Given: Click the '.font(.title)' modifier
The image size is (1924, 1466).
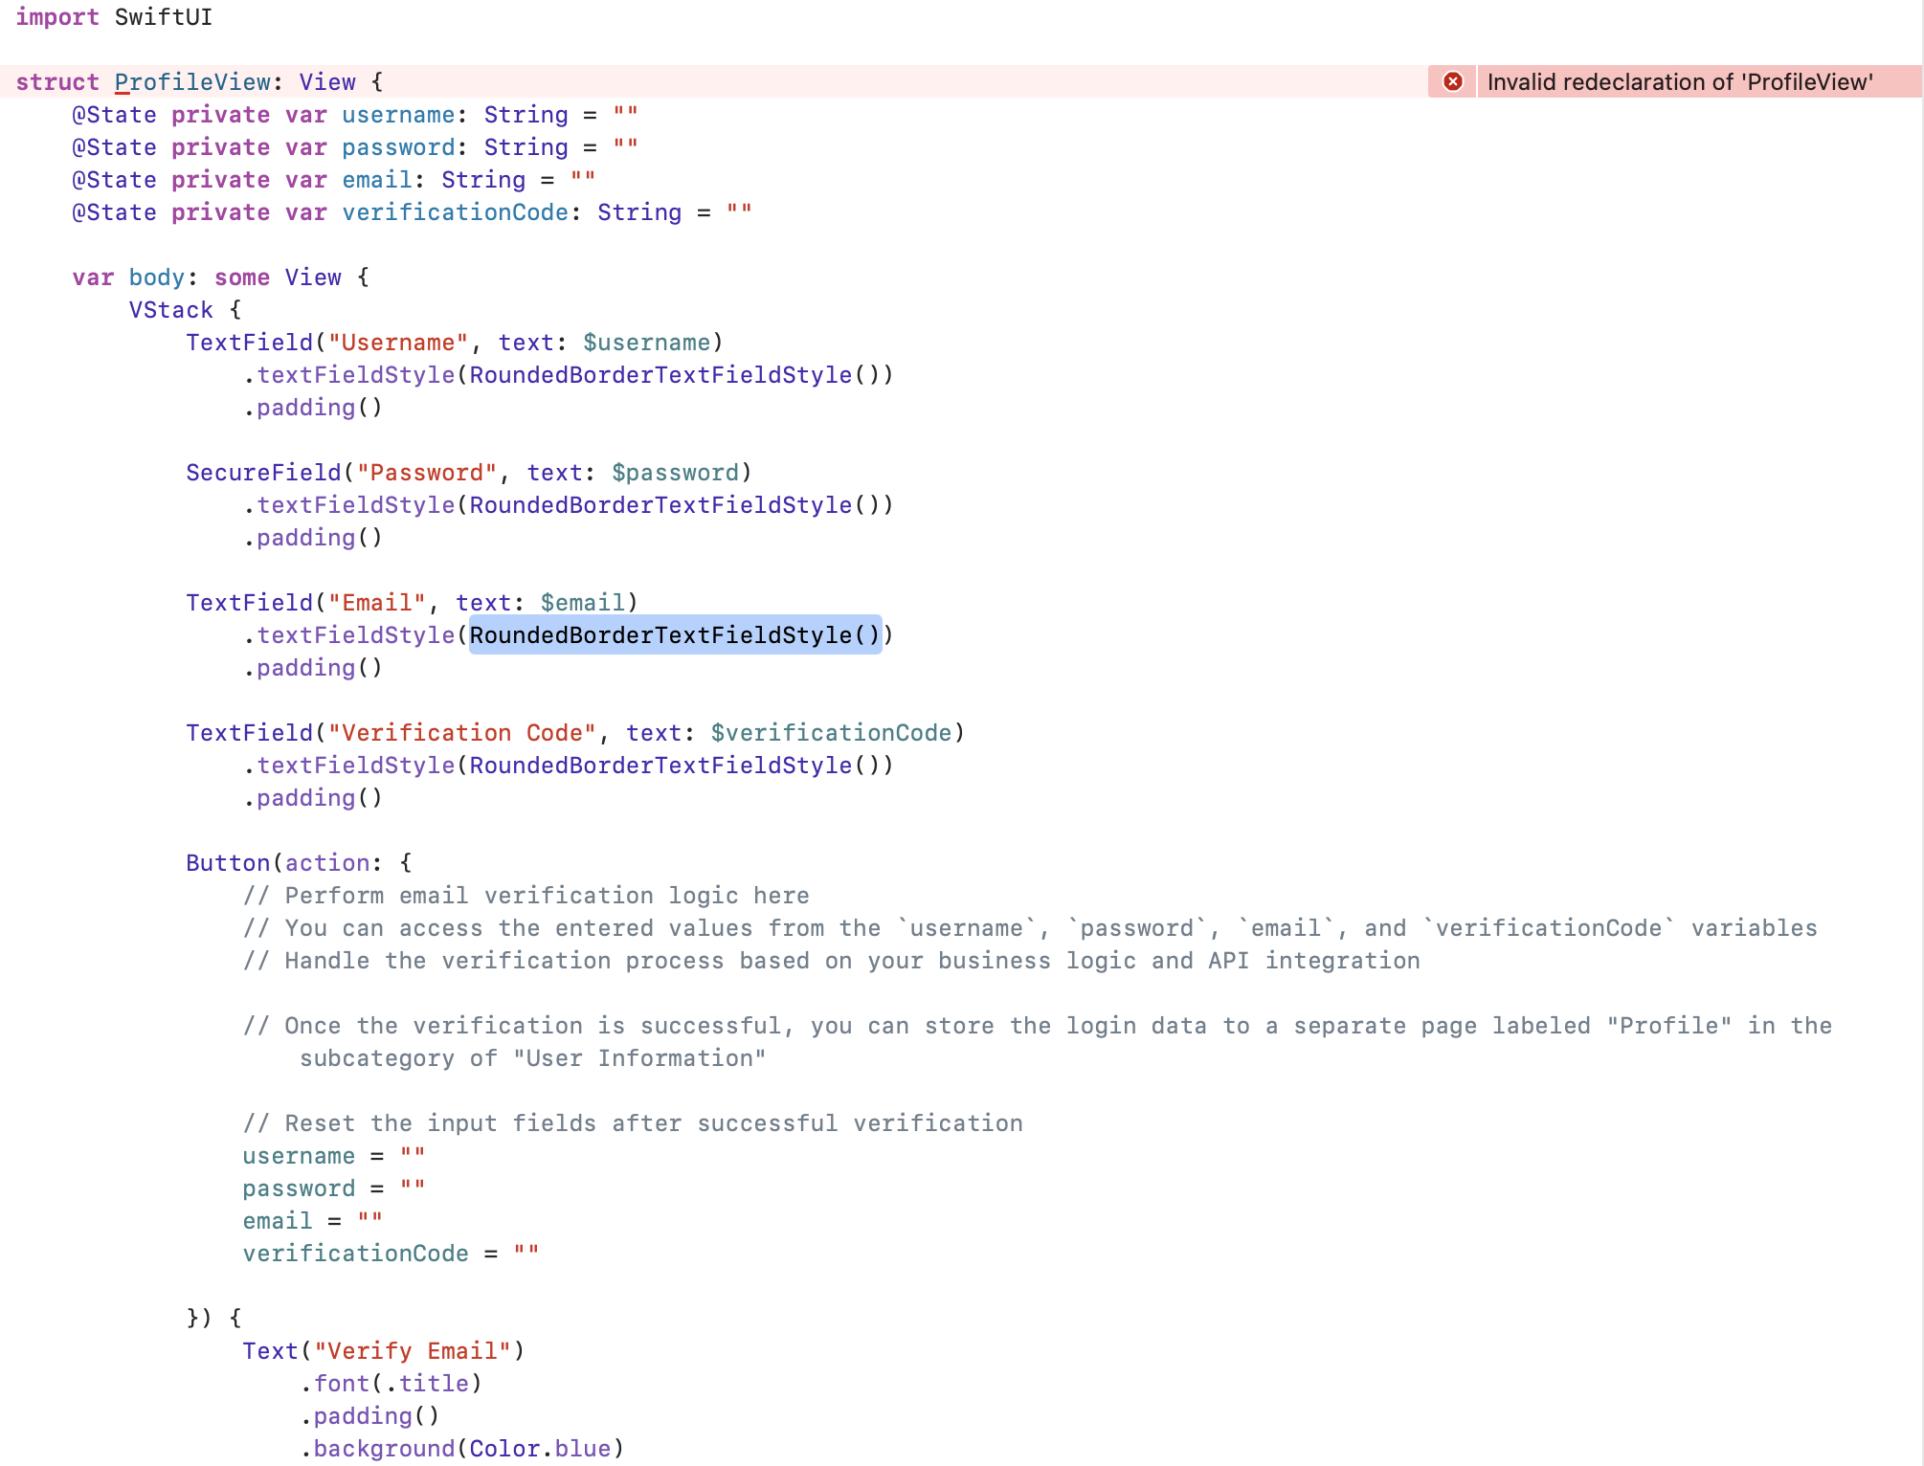Looking at the screenshot, I should click(x=392, y=1384).
